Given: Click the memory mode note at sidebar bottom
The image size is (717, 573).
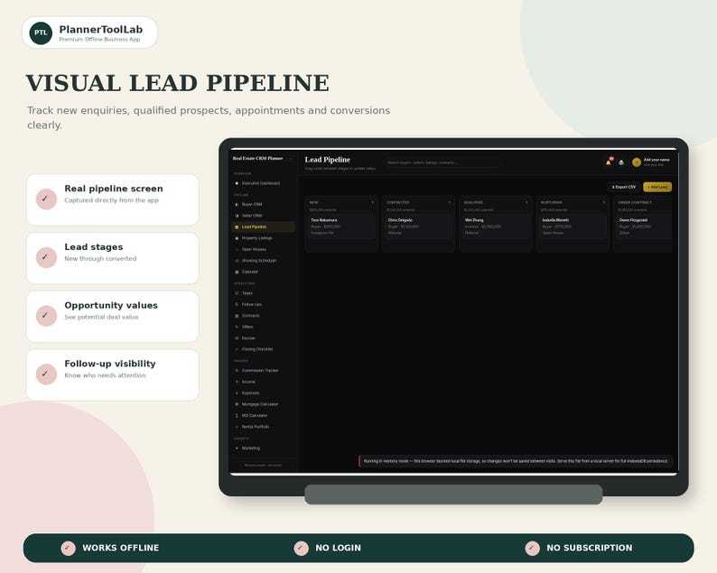Looking at the screenshot, I should click(x=263, y=465).
